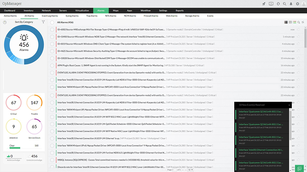Select the MSSQL Instance SQLEXPRESS alarm row
Viewport: 307px width, 172px height.
pyautogui.click(x=52, y=160)
